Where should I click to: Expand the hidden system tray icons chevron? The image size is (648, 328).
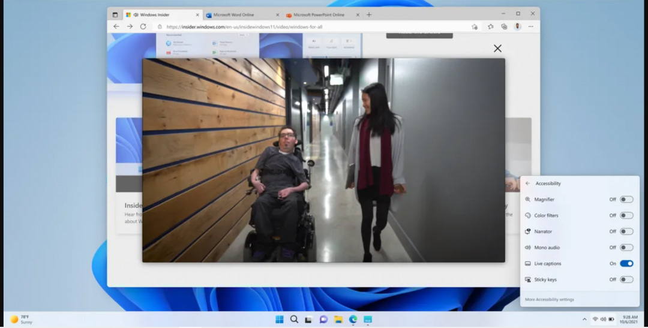click(584, 319)
